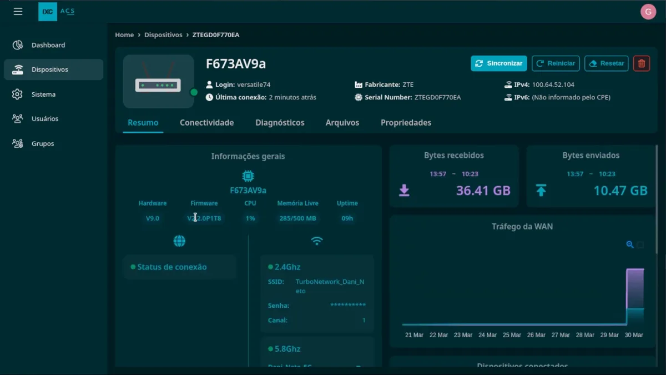Click the globe connection icon
The width and height of the screenshot is (666, 375).
(x=179, y=241)
